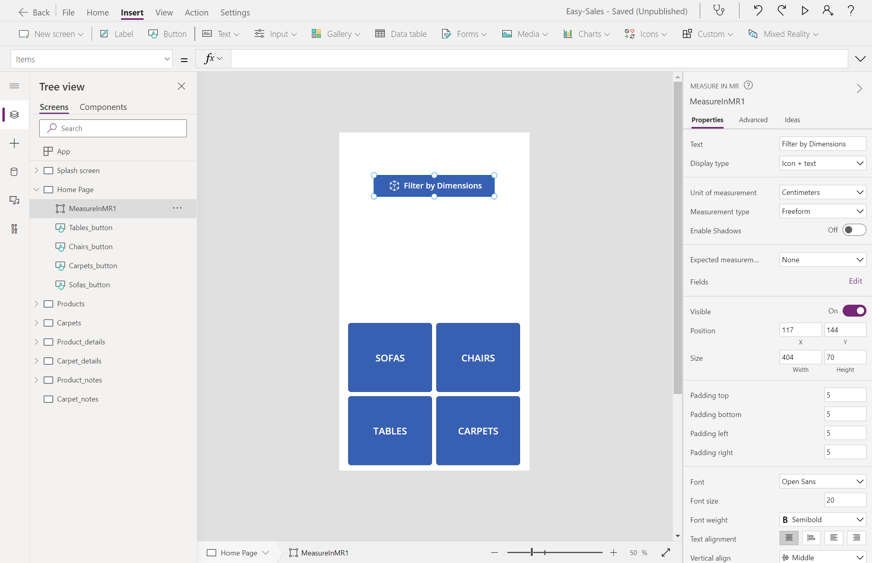
Task: Click Edit link next to Fields
Action: [x=855, y=281]
